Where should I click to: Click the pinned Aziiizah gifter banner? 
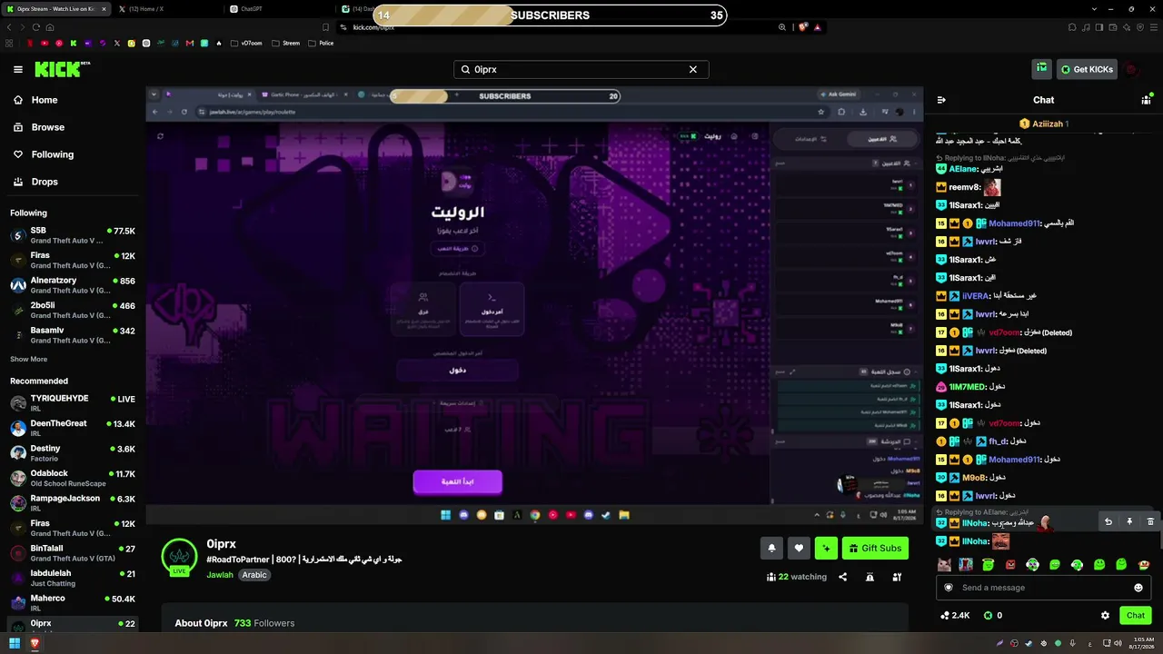click(x=1043, y=124)
